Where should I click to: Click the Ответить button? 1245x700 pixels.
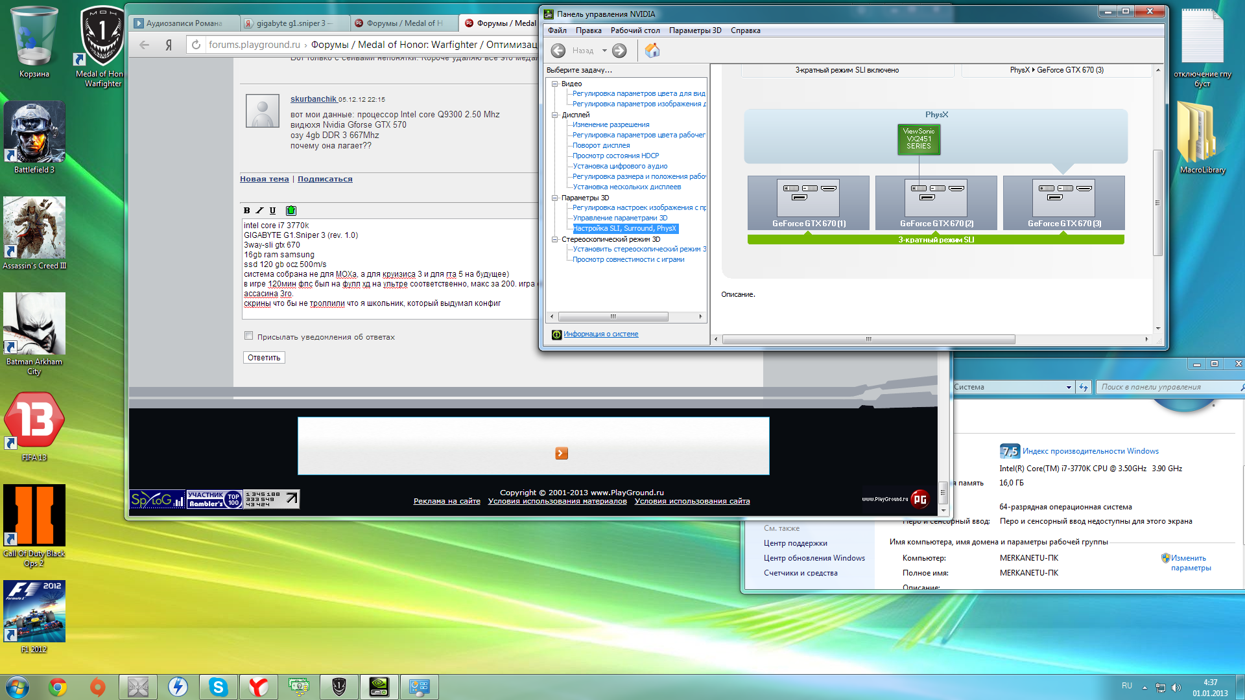[x=264, y=358]
